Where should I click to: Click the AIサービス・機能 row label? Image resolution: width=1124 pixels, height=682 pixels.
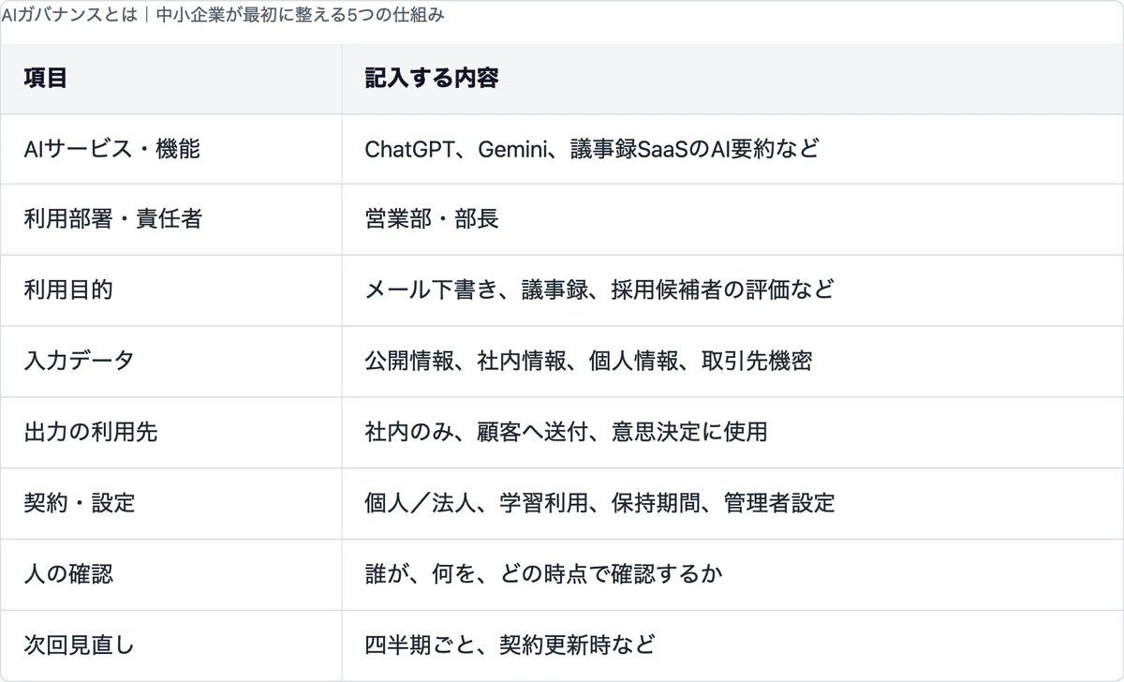pyautogui.click(x=112, y=149)
